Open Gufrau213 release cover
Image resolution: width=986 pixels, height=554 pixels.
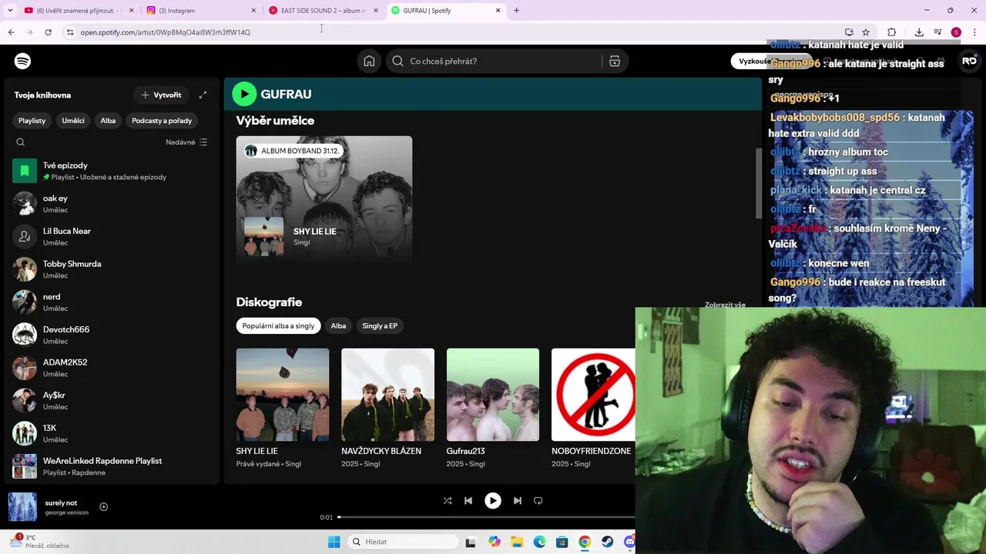(493, 395)
